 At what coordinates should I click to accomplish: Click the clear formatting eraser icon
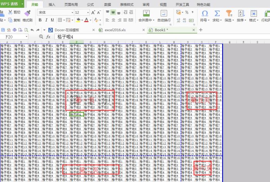point(96,20)
